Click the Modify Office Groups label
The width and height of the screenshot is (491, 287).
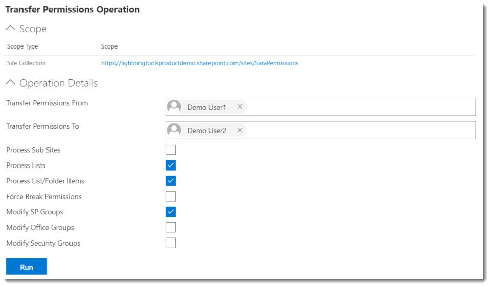coord(40,228)
